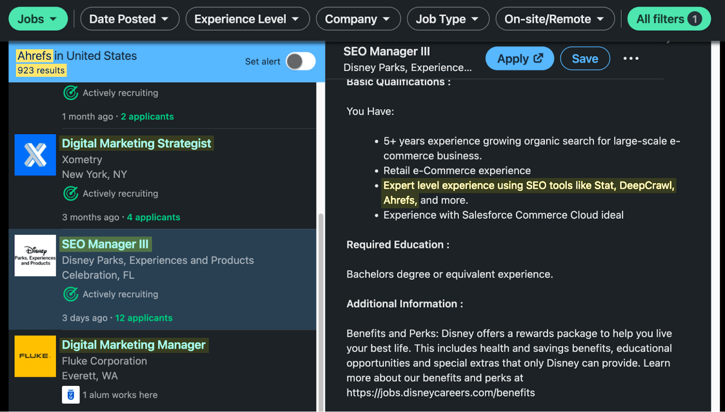The height and width of the screenshot is (412, 725).
Task: Toggle the Set alert switch
Action: [x=301, y=62]
